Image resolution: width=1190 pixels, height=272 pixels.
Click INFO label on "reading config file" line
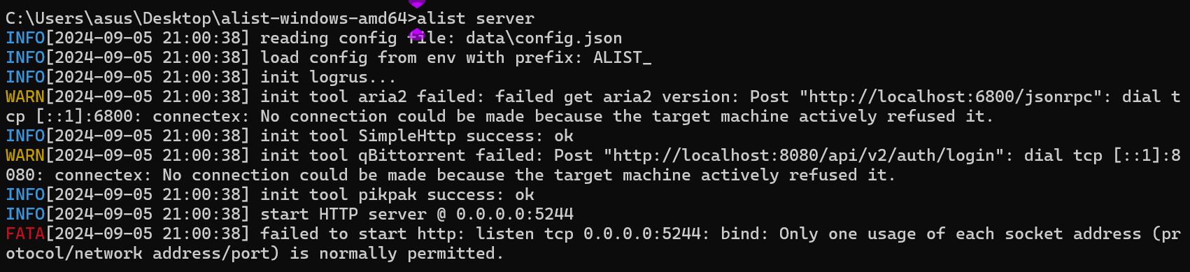[x=25, y=38]
